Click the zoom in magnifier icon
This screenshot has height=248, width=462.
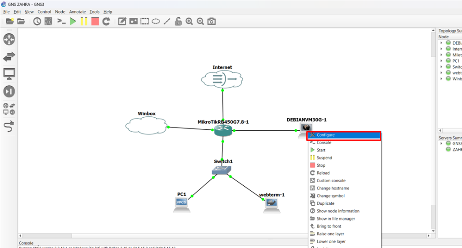189,21
